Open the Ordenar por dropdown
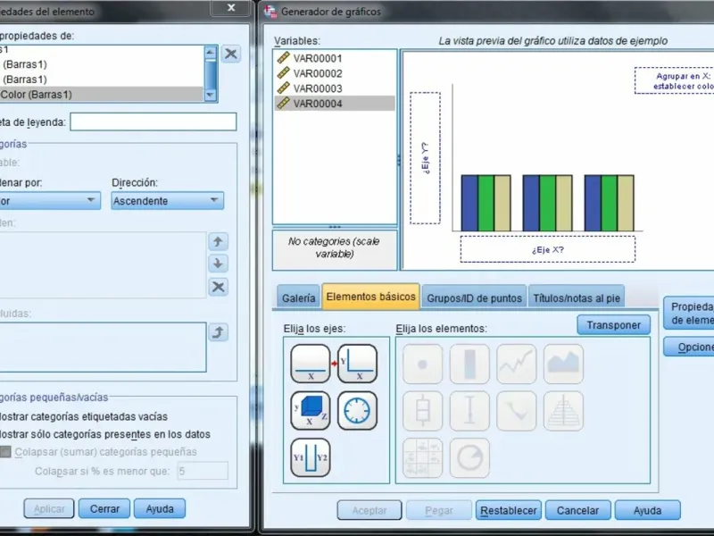Screen dimensions: 714x536 [50, 200]
